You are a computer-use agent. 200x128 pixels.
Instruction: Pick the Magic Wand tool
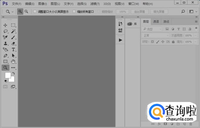(x=13, y=31)
